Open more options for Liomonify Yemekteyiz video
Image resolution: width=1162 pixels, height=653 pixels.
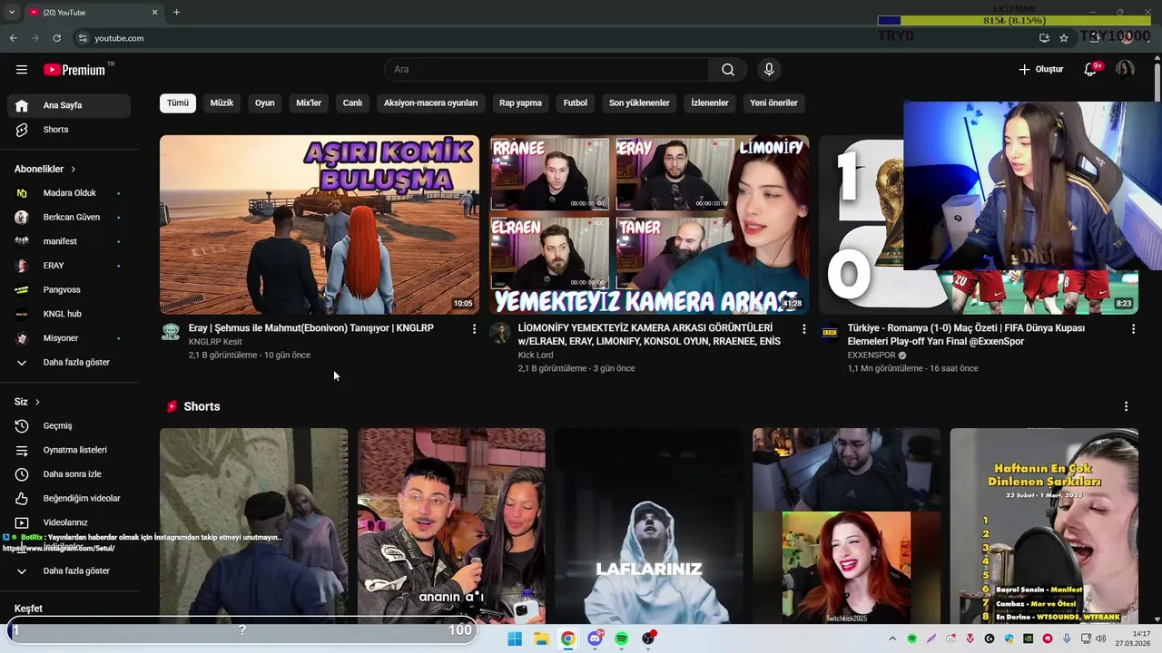[x=803, y=329]
